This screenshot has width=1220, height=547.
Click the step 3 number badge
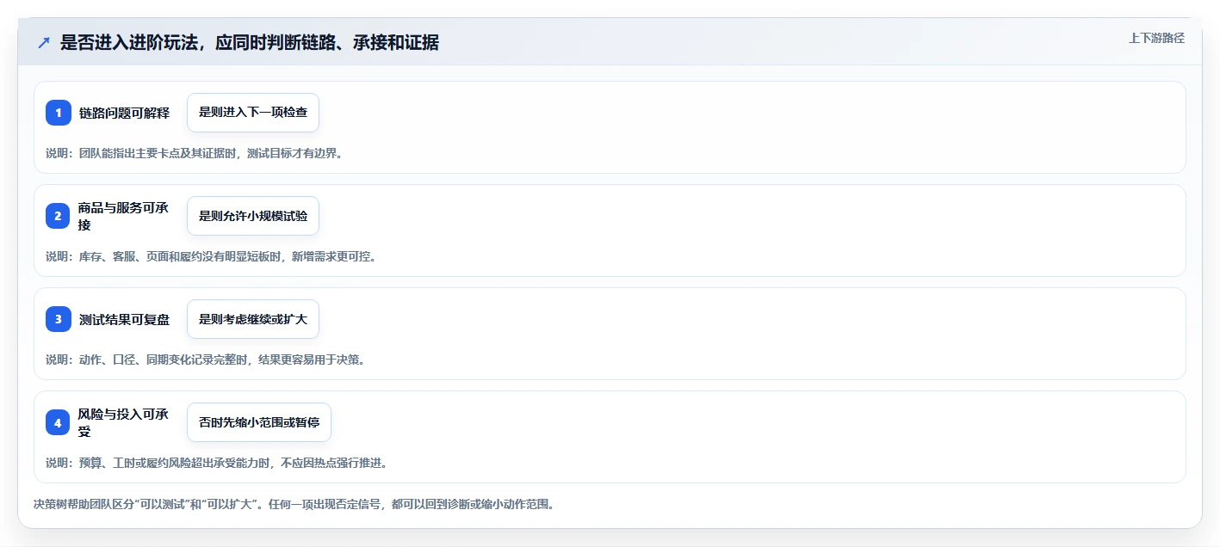click(x=59, y=319)
